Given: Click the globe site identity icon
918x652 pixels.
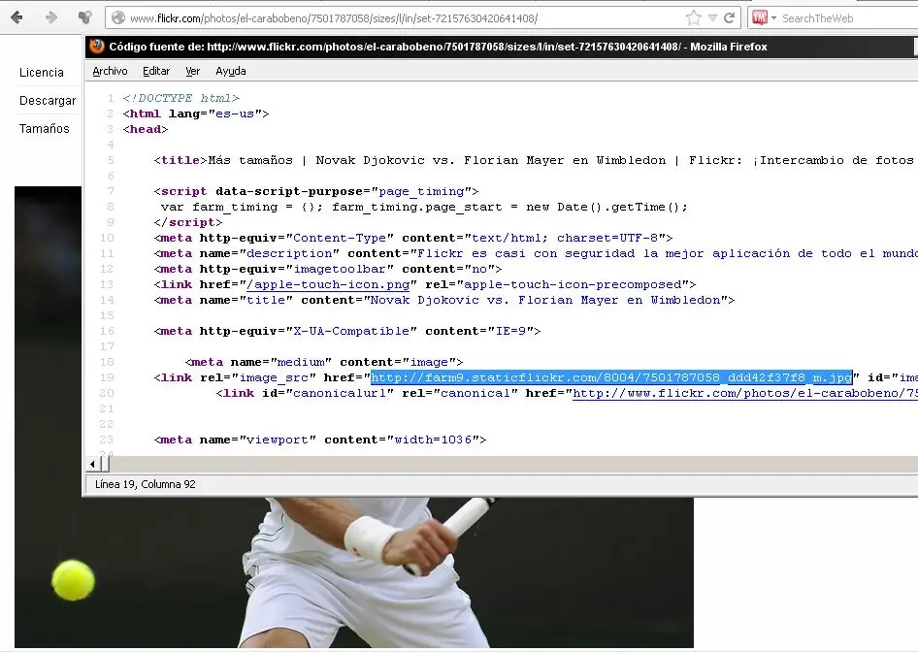Looking at the screenshot, I should (x=118, y=18).
